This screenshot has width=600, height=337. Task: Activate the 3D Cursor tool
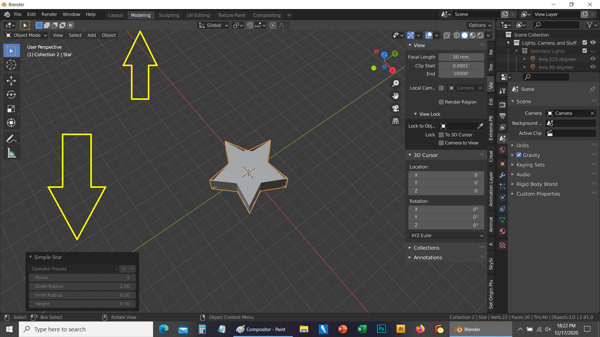coord(11,65)
